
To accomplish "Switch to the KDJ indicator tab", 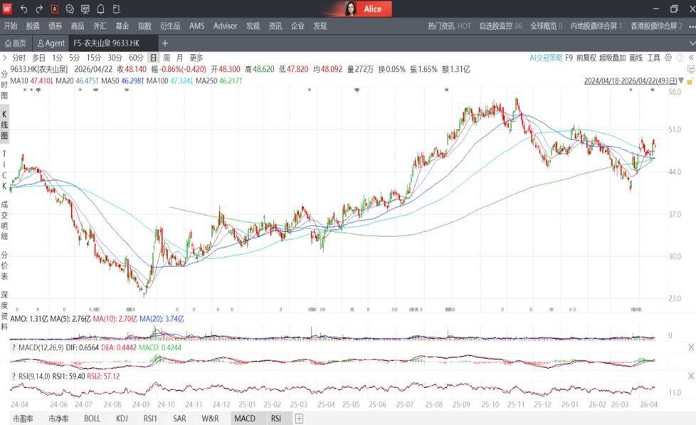I will [x=123, y=419].
